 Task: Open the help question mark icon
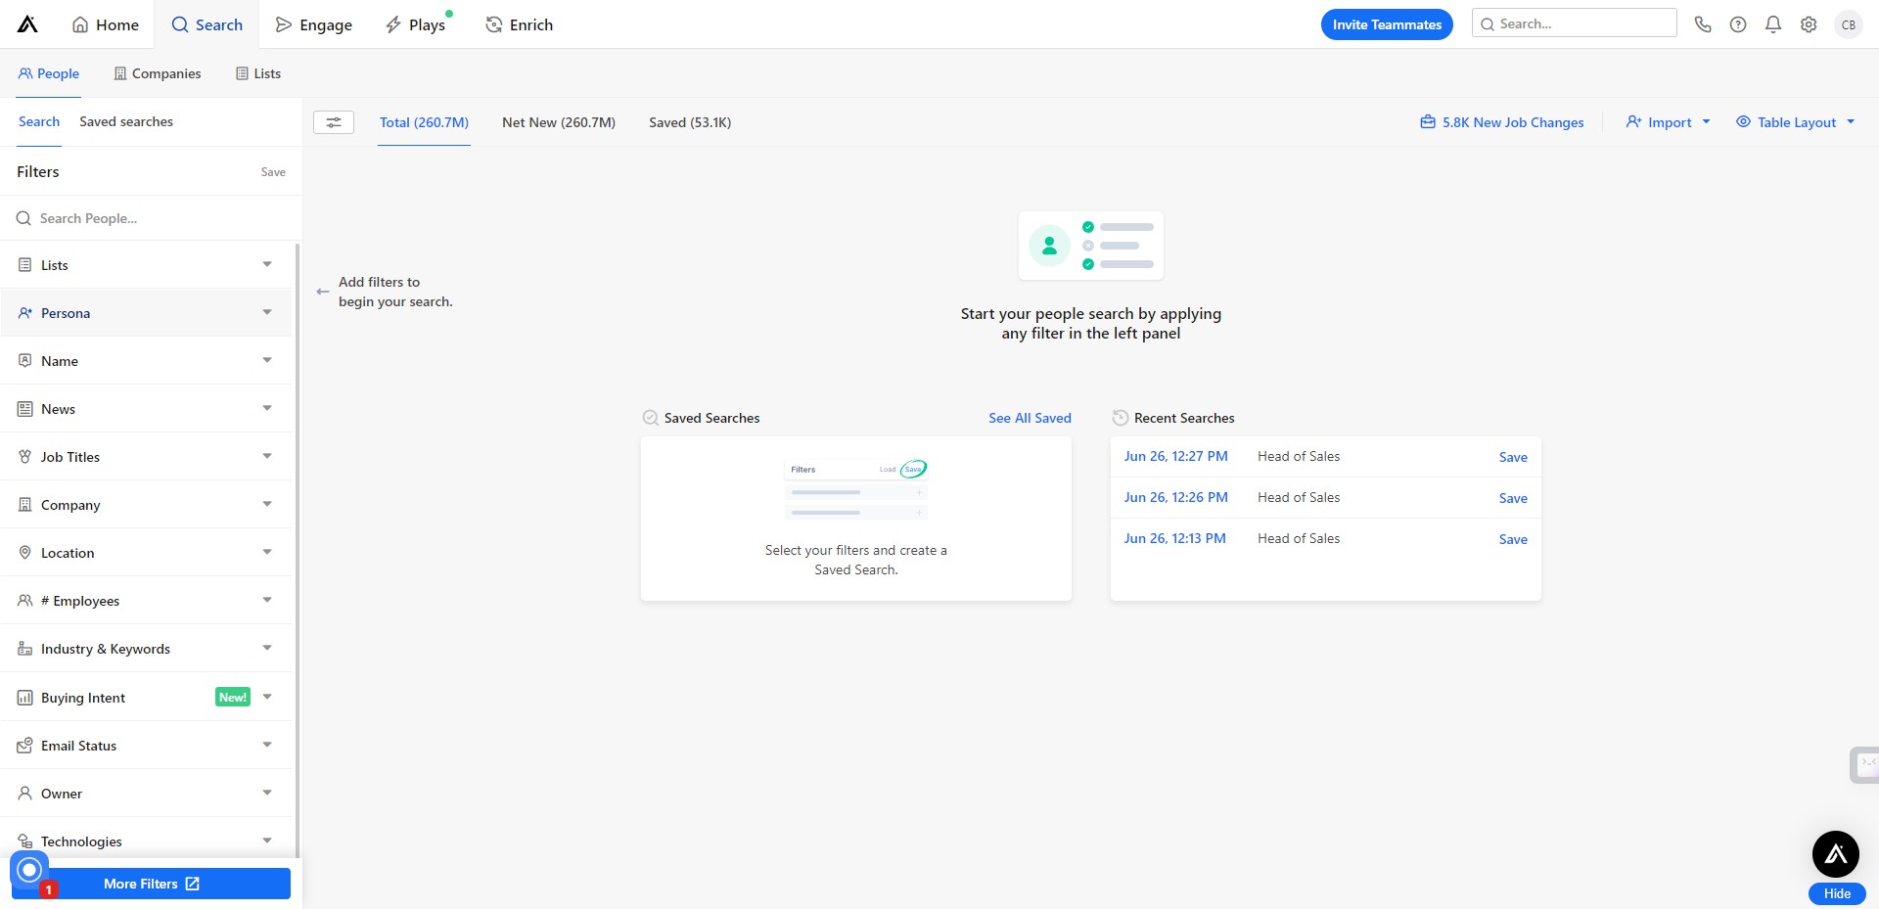tap(1738, 23)
